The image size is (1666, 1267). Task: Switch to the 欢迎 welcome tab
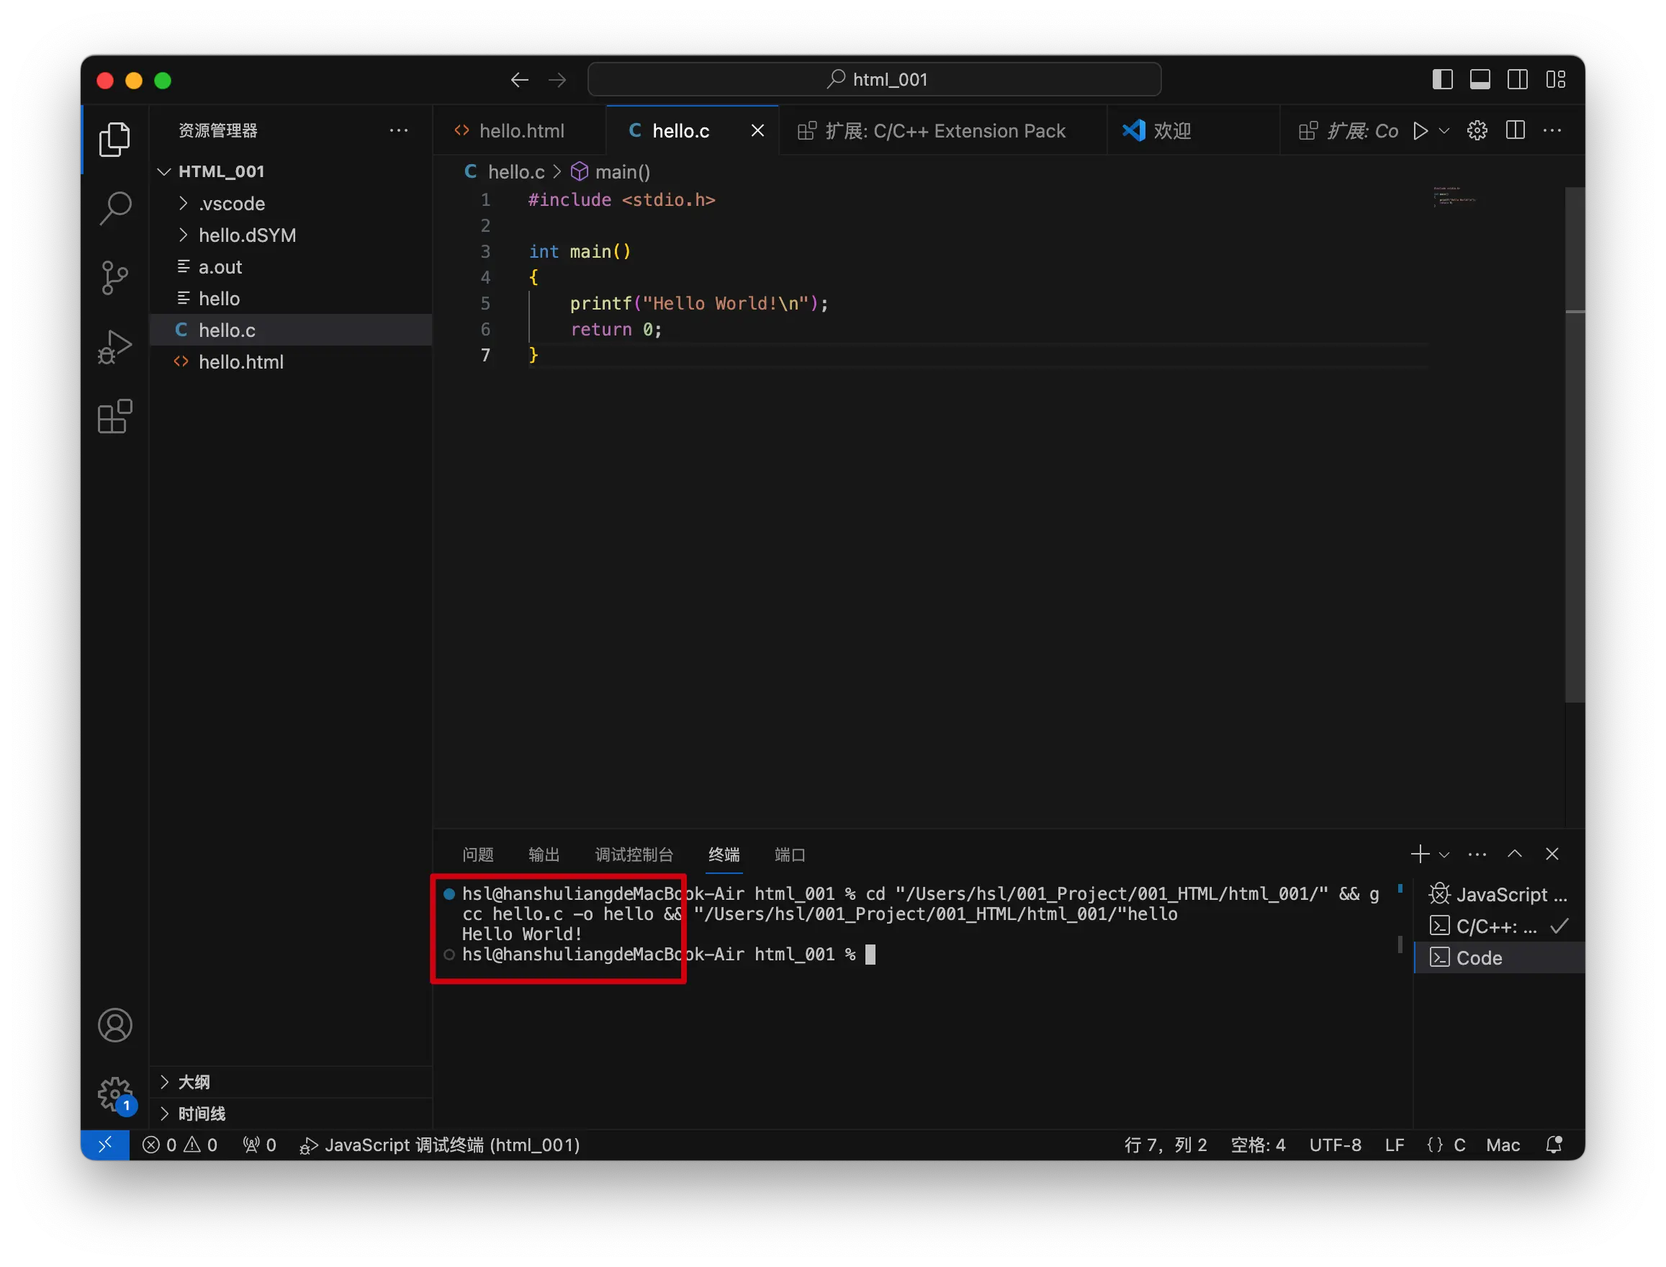point(1194,131)
